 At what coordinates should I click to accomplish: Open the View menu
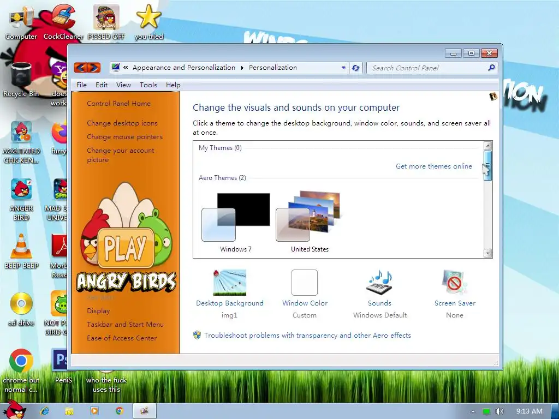click(123, 85)
